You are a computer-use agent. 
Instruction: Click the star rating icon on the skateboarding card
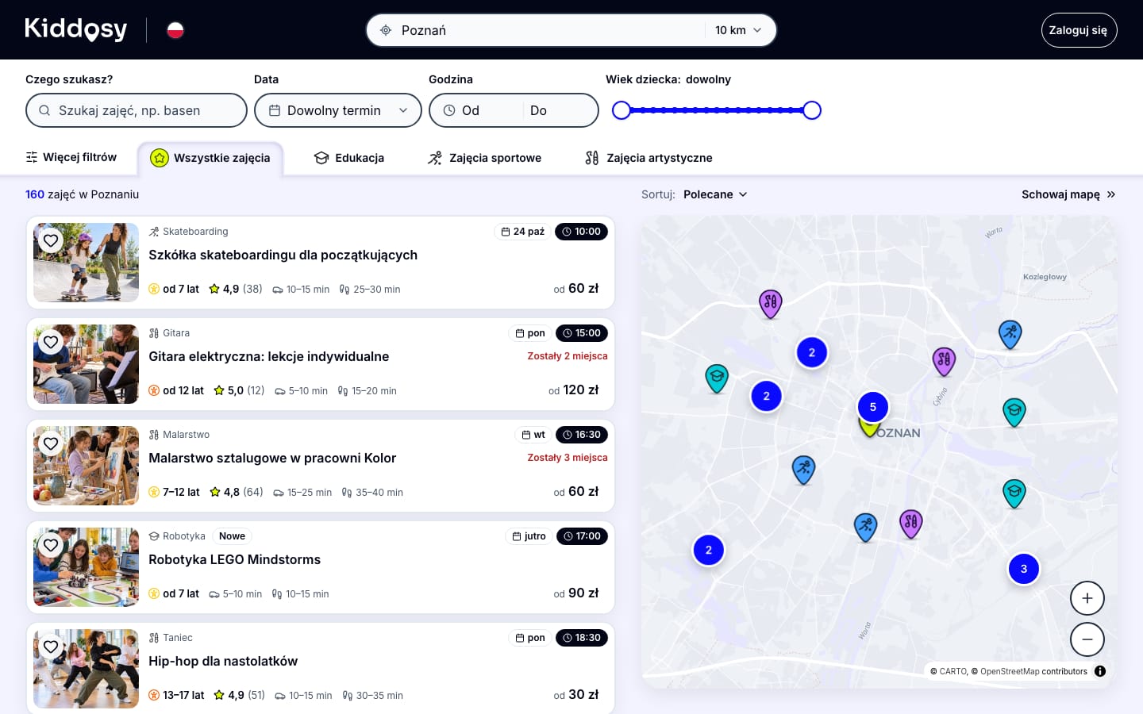pyautogui.click(x=214, y=289)
